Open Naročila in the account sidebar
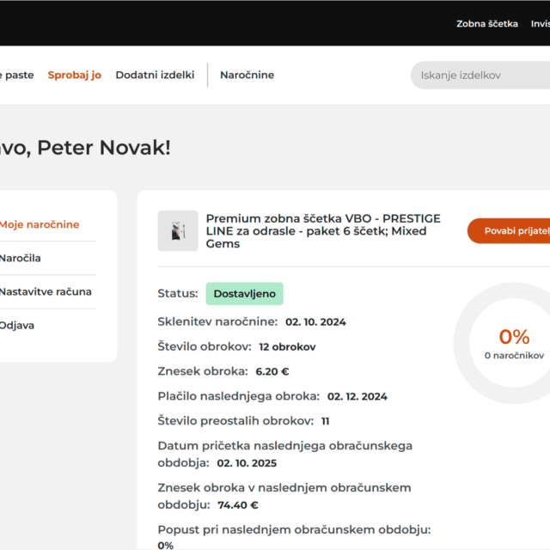This screenshot has width=550, height=550. pyautogui.click(x=21, y=258)
